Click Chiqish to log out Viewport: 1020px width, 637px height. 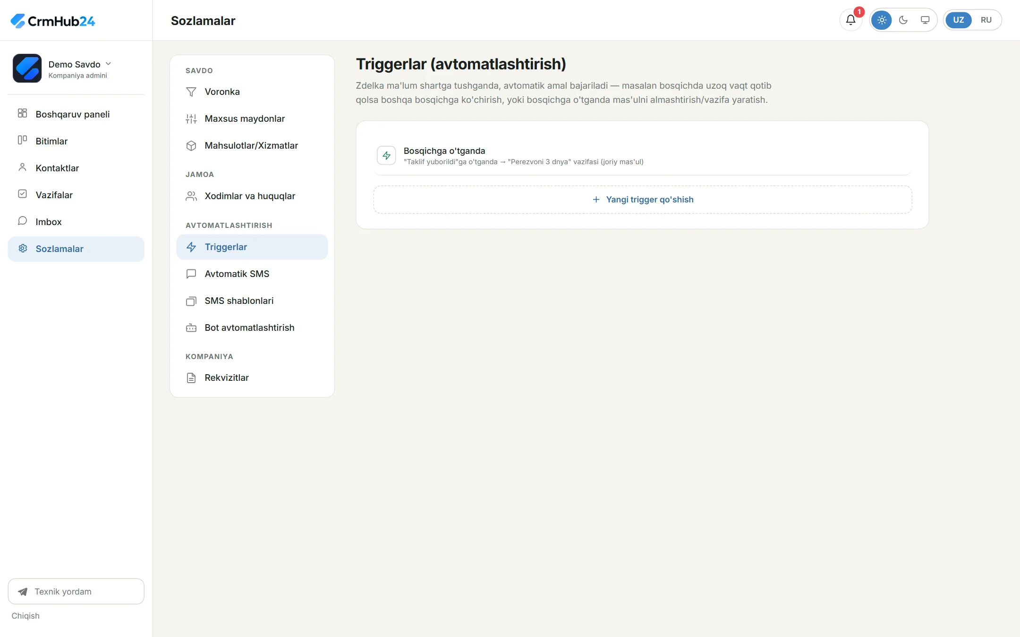pos(25,616)
